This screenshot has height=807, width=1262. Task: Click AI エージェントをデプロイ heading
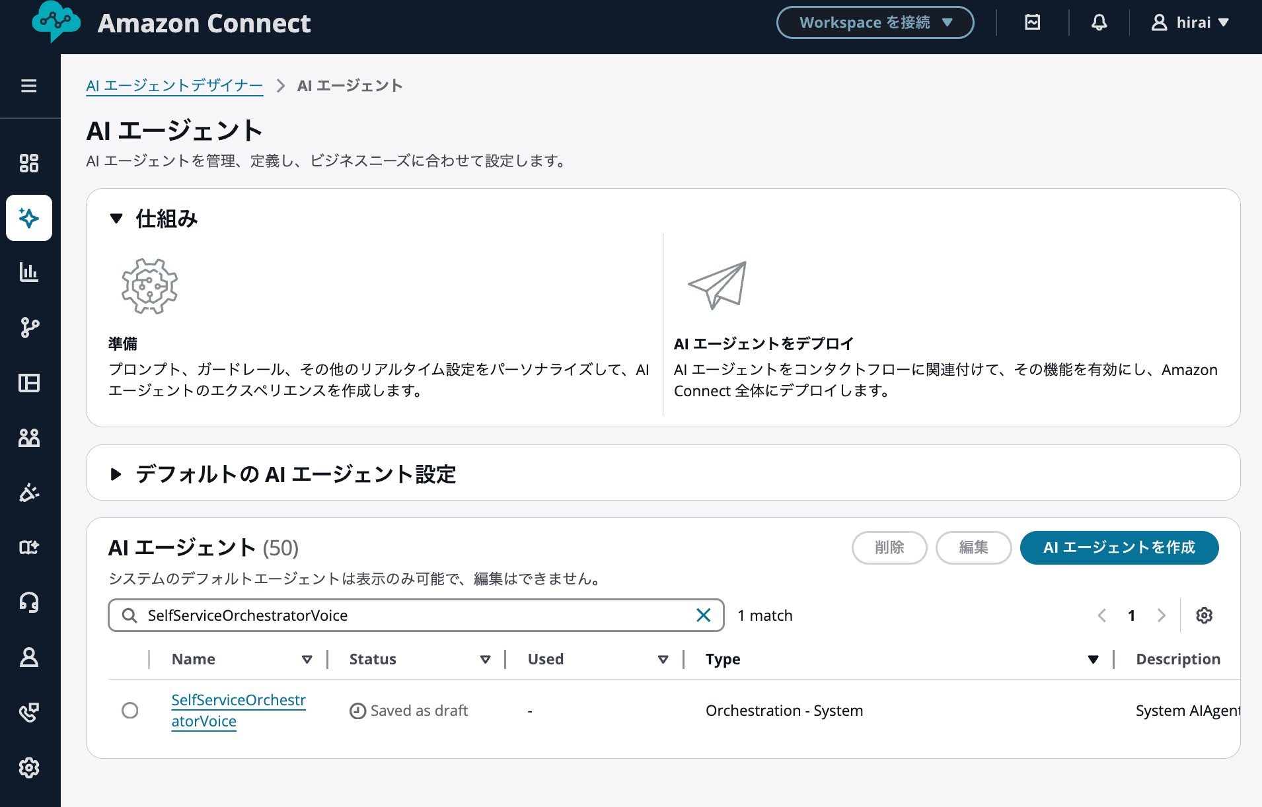click(764, 343)
